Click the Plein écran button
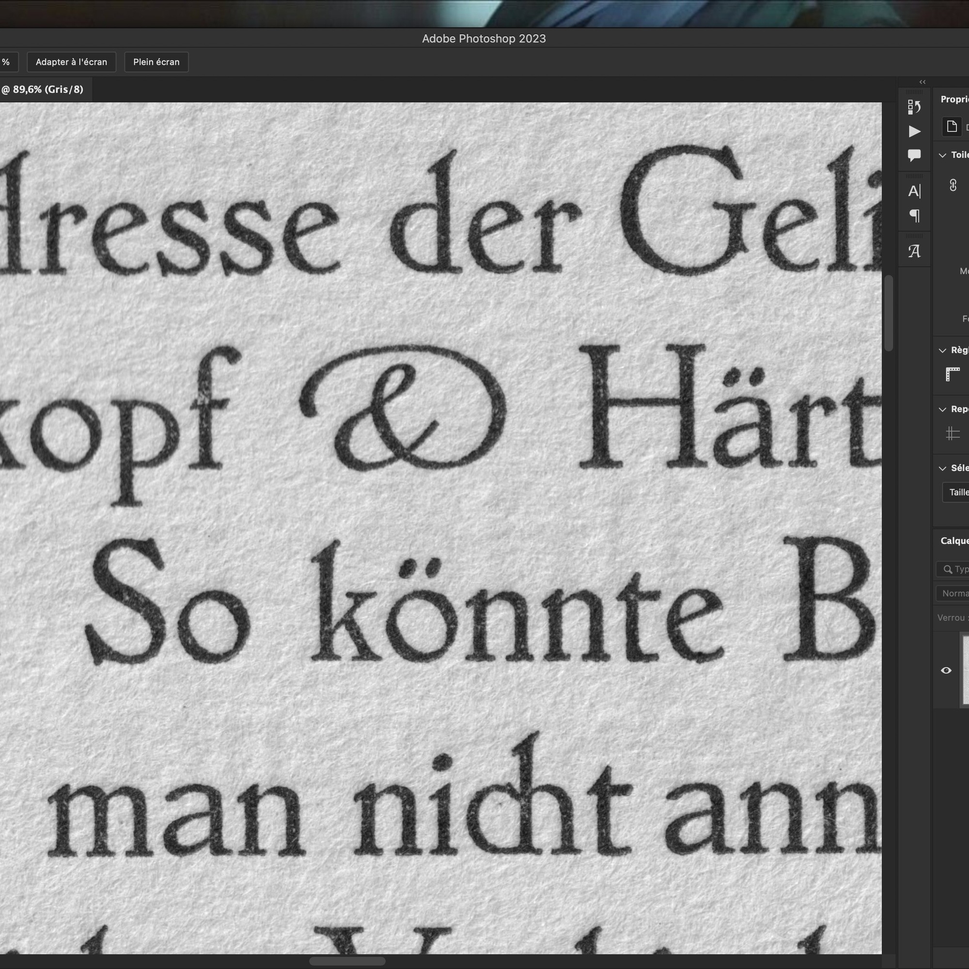Screen dimensions: 969x969 [156, 62]
